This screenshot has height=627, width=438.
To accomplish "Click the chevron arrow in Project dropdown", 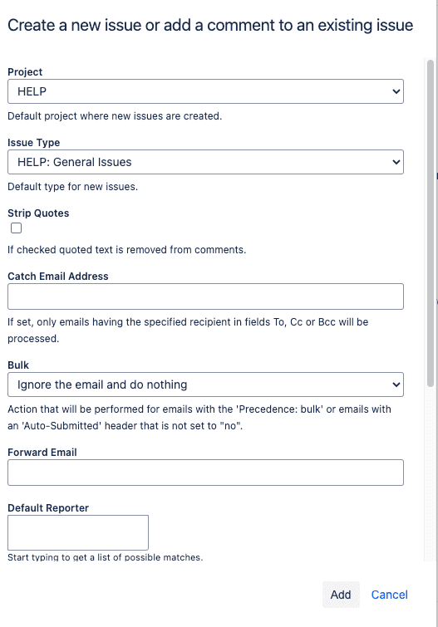I will click(396, 91).
